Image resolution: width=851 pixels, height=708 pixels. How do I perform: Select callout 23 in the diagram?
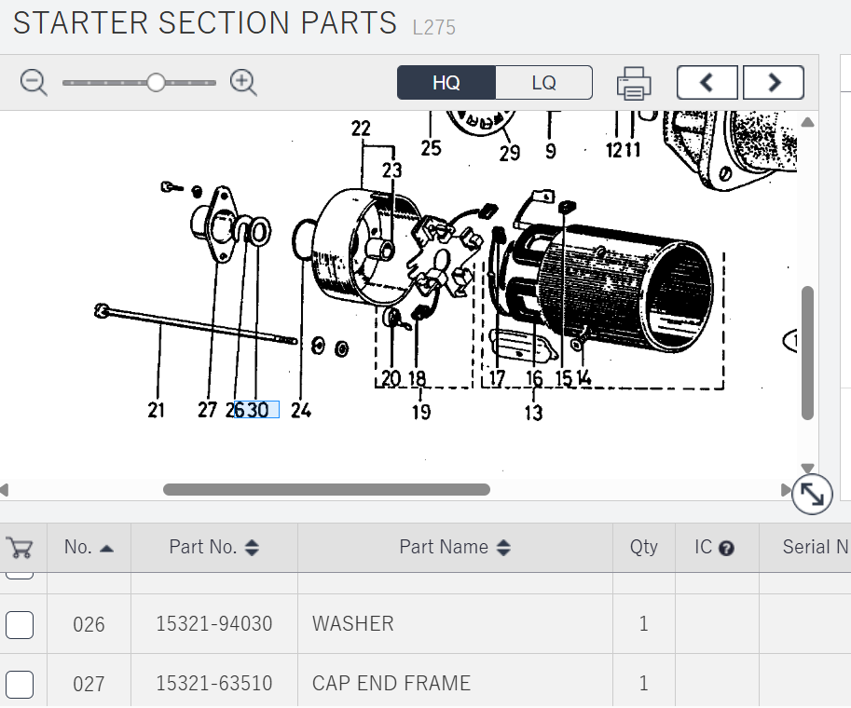click(391, 170)
